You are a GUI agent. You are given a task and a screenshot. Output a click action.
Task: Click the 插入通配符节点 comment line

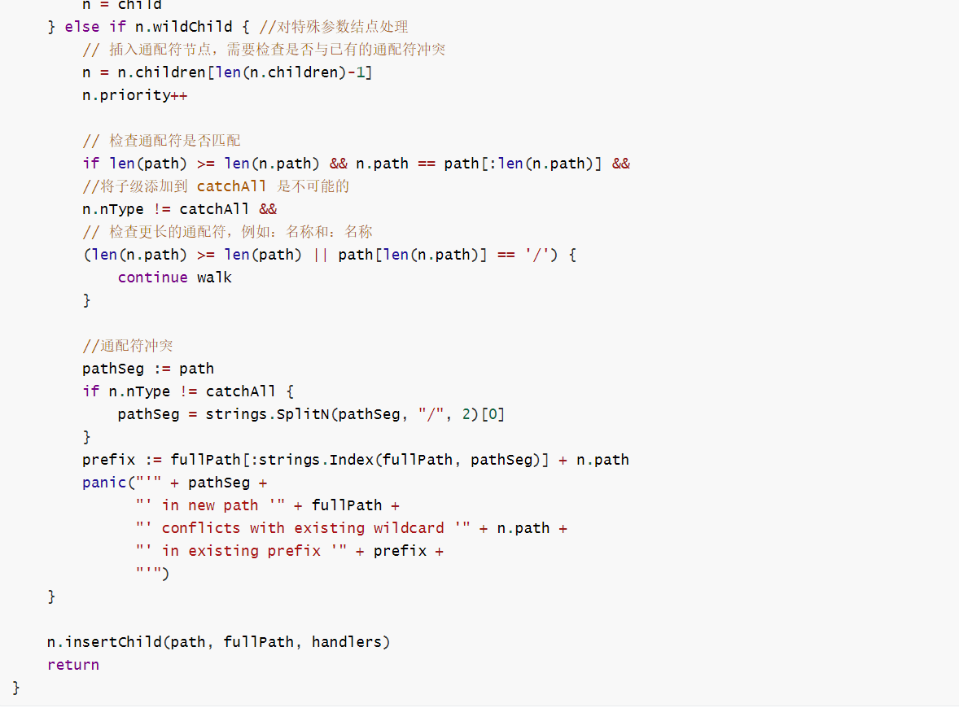[264, 50]
